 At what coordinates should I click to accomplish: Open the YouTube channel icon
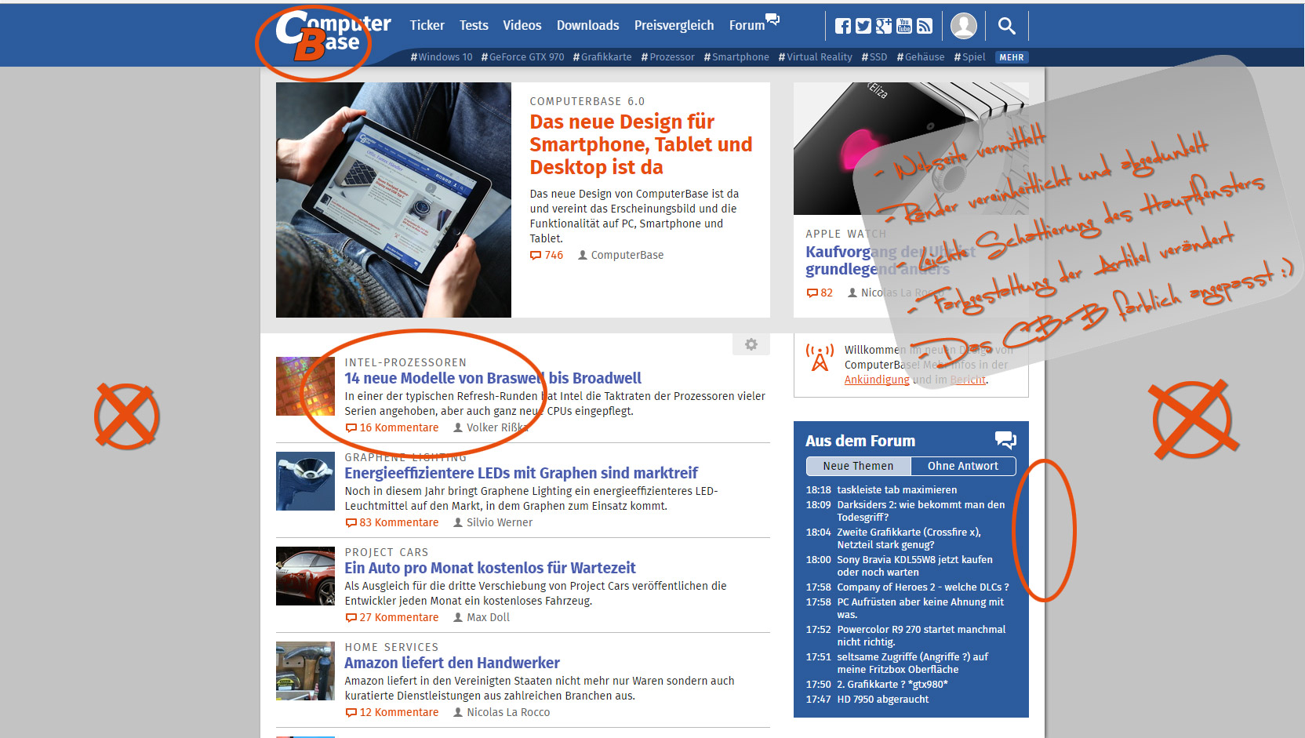click(904, 26)
